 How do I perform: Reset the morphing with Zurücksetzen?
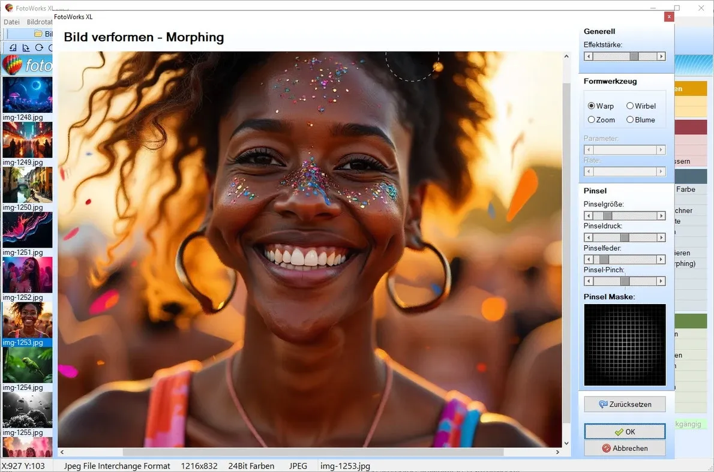click(x=625, y=404)
